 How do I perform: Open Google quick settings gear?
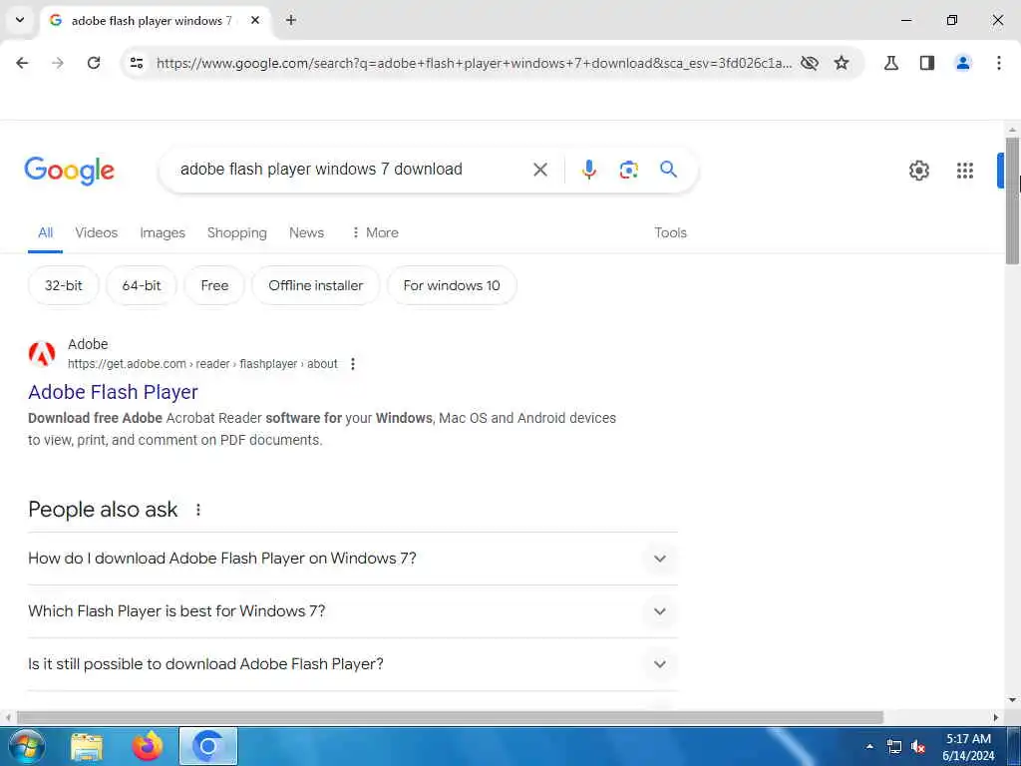coord(918,171)
